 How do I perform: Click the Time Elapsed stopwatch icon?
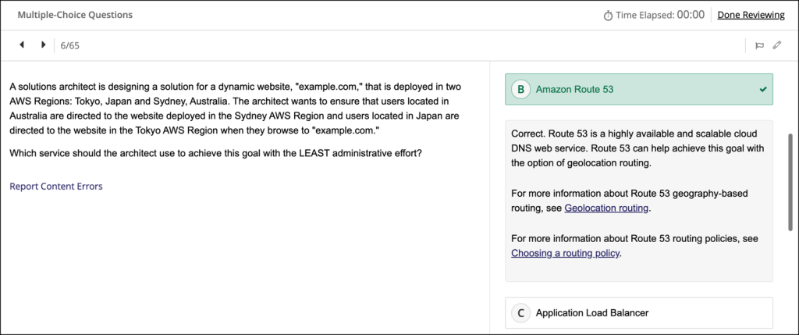pos(608,16)
